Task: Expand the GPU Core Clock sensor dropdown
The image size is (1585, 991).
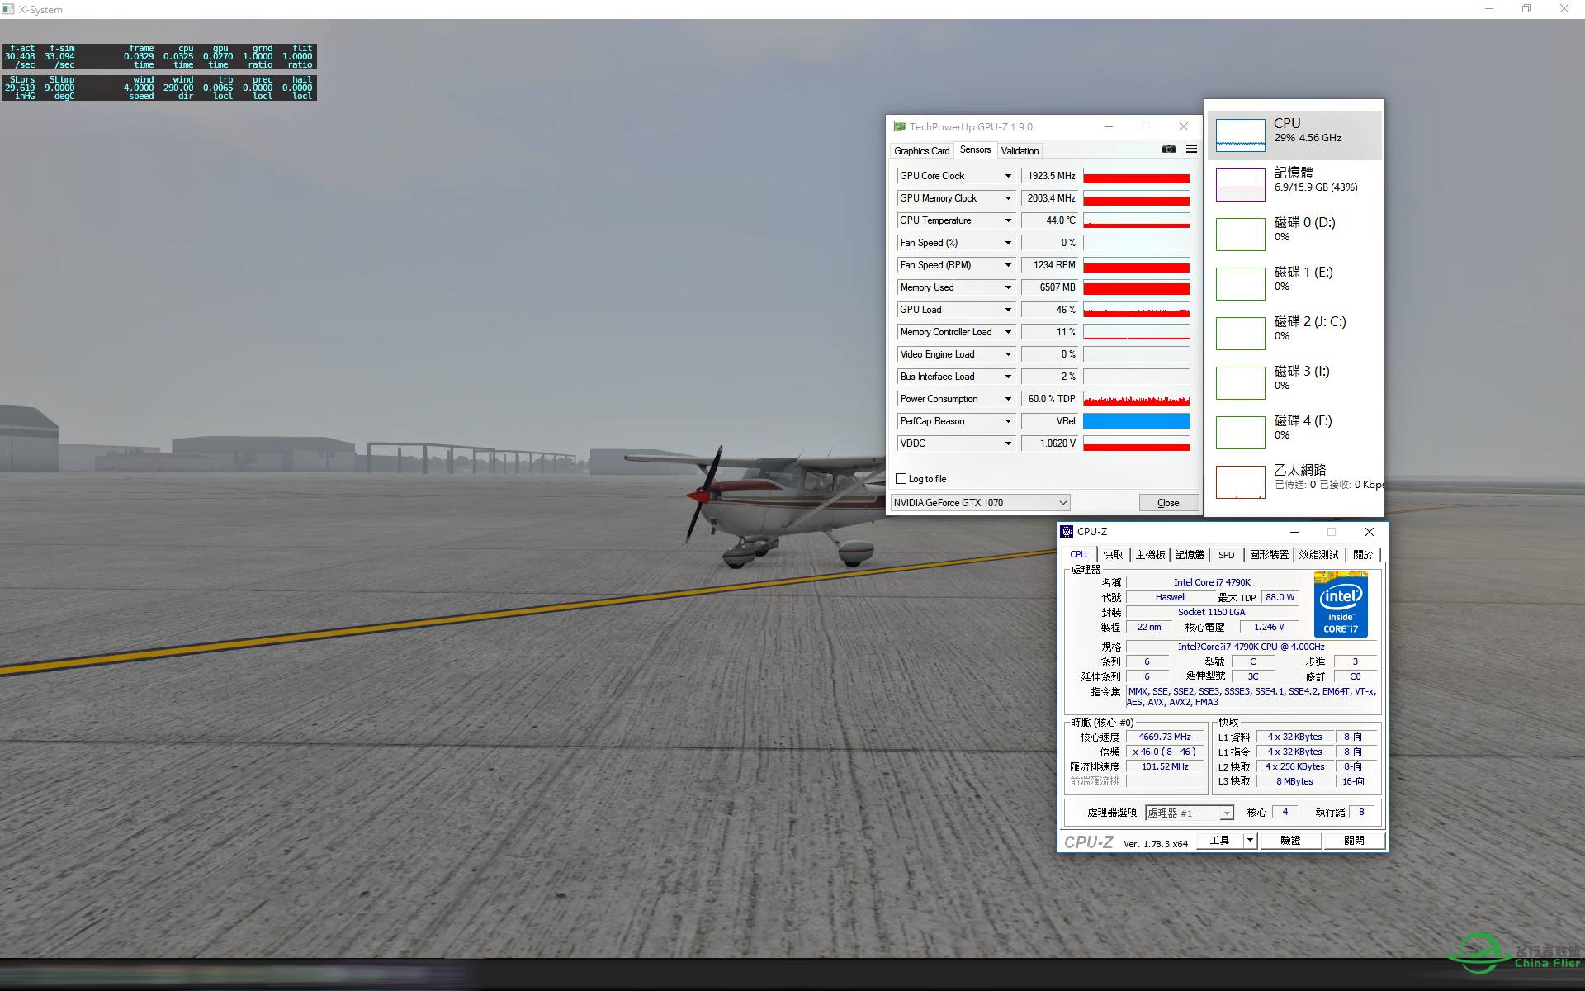Action: [1008, 176]
